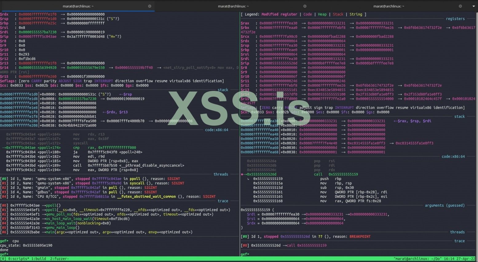The height and width of the screenshot is (262, 478).
Task: Click the sub rsp, 0x30 instruction line
Action: (303, 188)
